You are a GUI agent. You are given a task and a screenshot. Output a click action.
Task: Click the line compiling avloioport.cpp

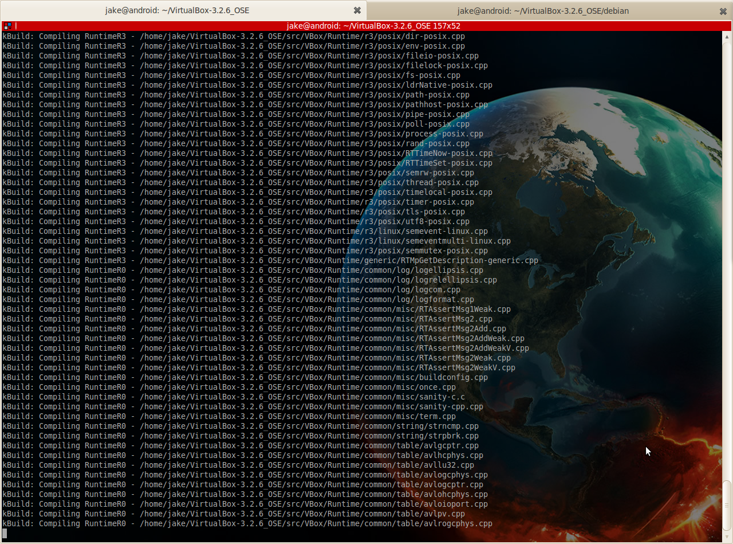pyautogui.click(x=245, y=504)
